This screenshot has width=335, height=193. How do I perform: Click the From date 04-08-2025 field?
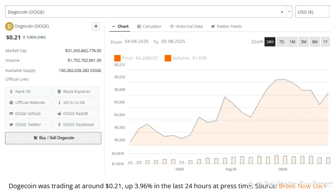(x=136, y=41)
